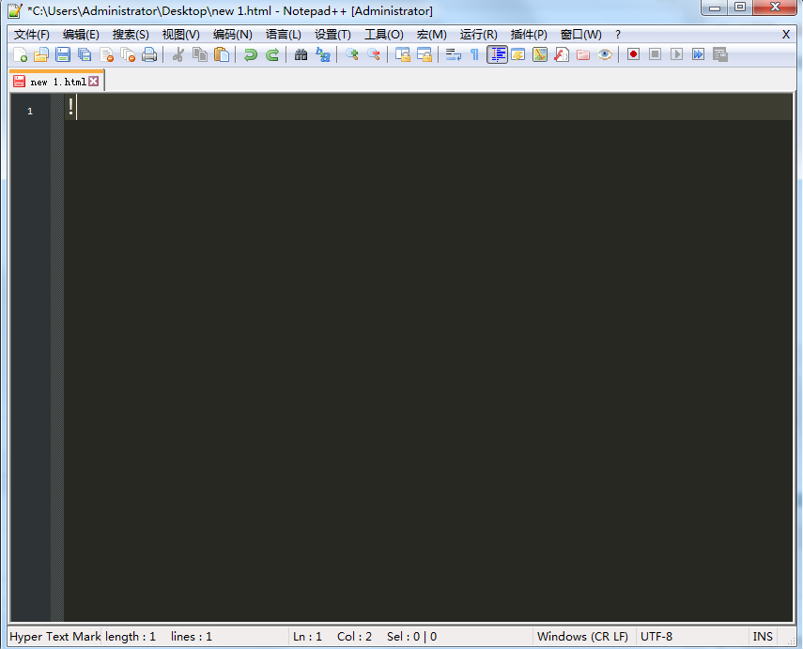Zoom out toolbar icon
This screenshot has width=803, height=649.
(374, 54)
